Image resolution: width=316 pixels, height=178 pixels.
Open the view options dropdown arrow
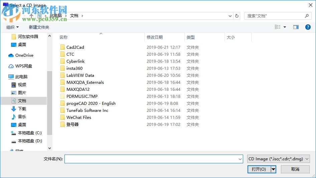285,27
